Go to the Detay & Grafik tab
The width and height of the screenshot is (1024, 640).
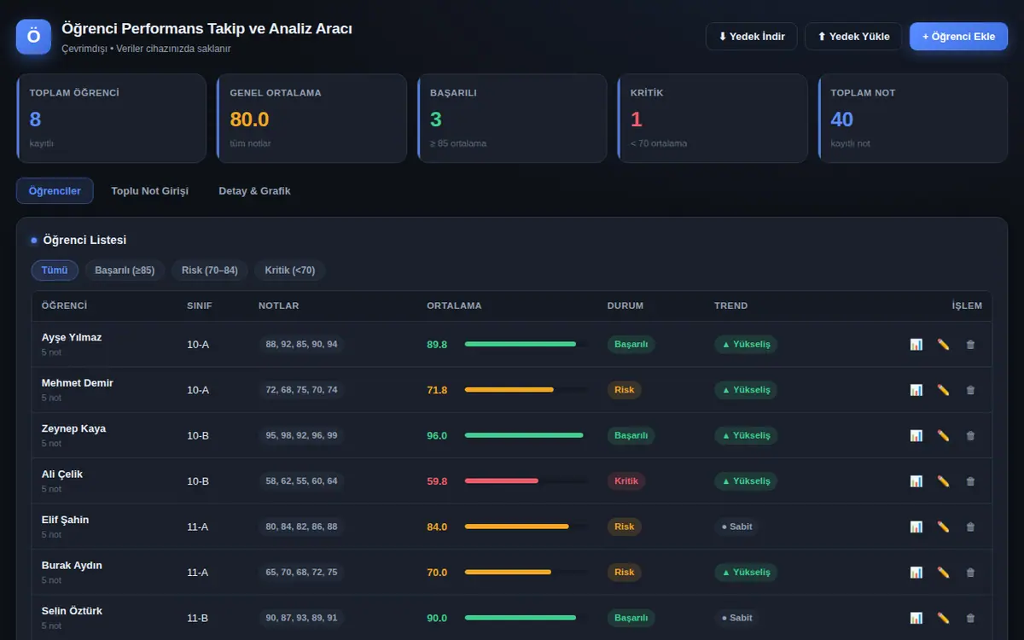coord(254,191)
